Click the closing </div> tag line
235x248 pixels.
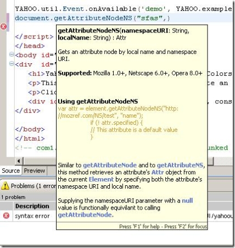(x=27, y=111)
